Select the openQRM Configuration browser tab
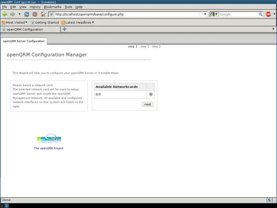This screenshot has height=208, width=277. 30,29
